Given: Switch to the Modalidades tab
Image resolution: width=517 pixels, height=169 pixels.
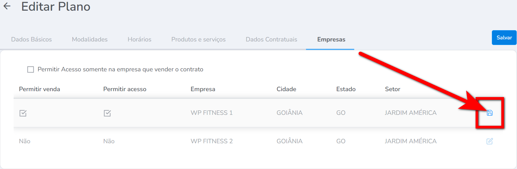Looking at the screenshot, I should (x=90, y=39).
